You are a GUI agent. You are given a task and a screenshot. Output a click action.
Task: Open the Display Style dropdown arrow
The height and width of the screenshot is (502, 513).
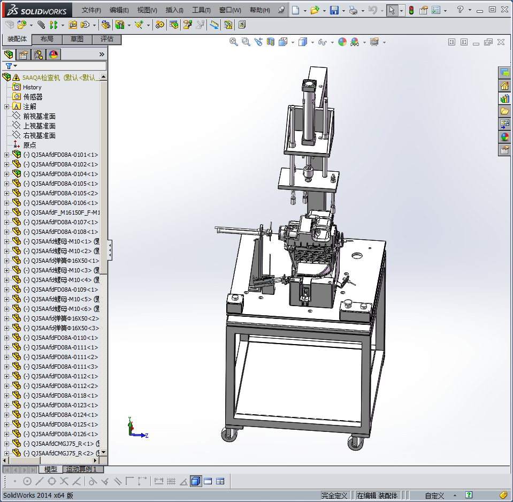(312, 42)
